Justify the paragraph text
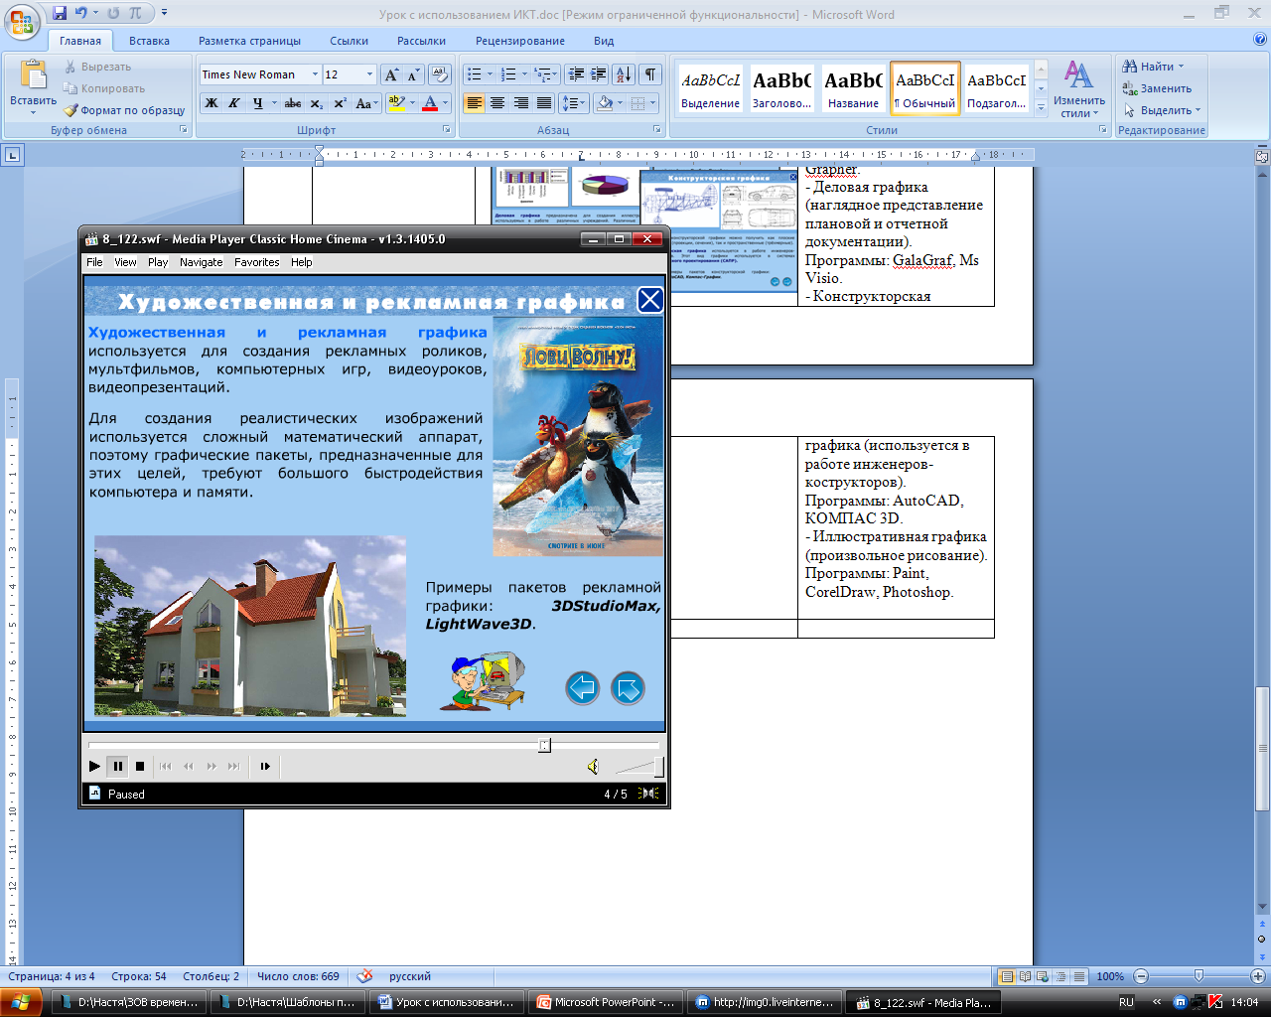 pyautogui.click(x=544, y=103)
